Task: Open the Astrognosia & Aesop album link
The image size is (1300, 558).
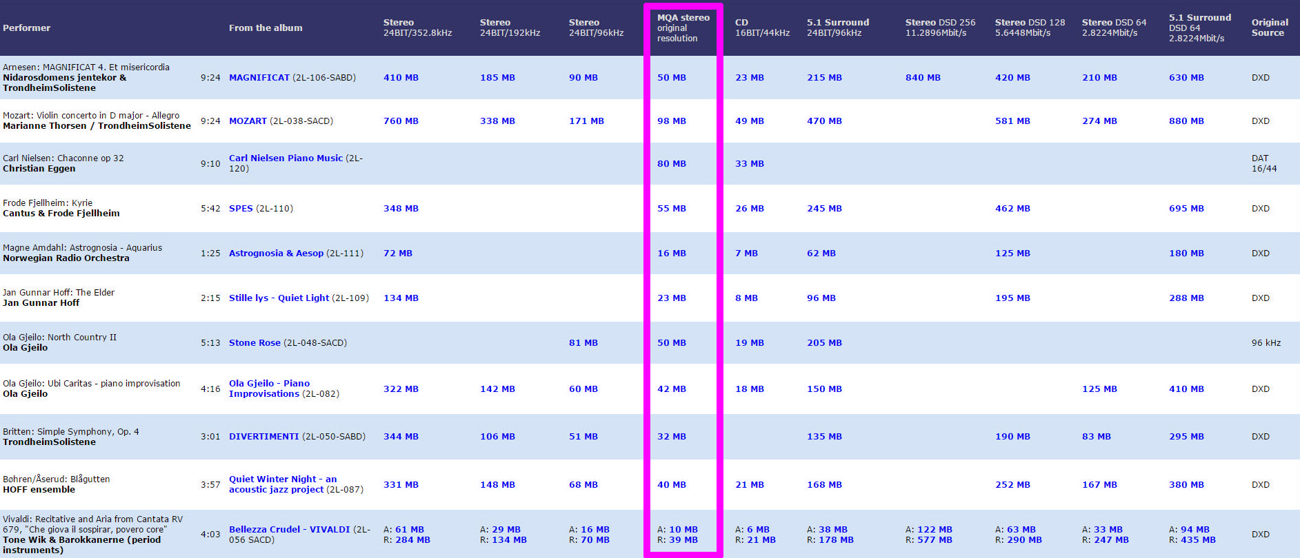Action: coord(276,254)
